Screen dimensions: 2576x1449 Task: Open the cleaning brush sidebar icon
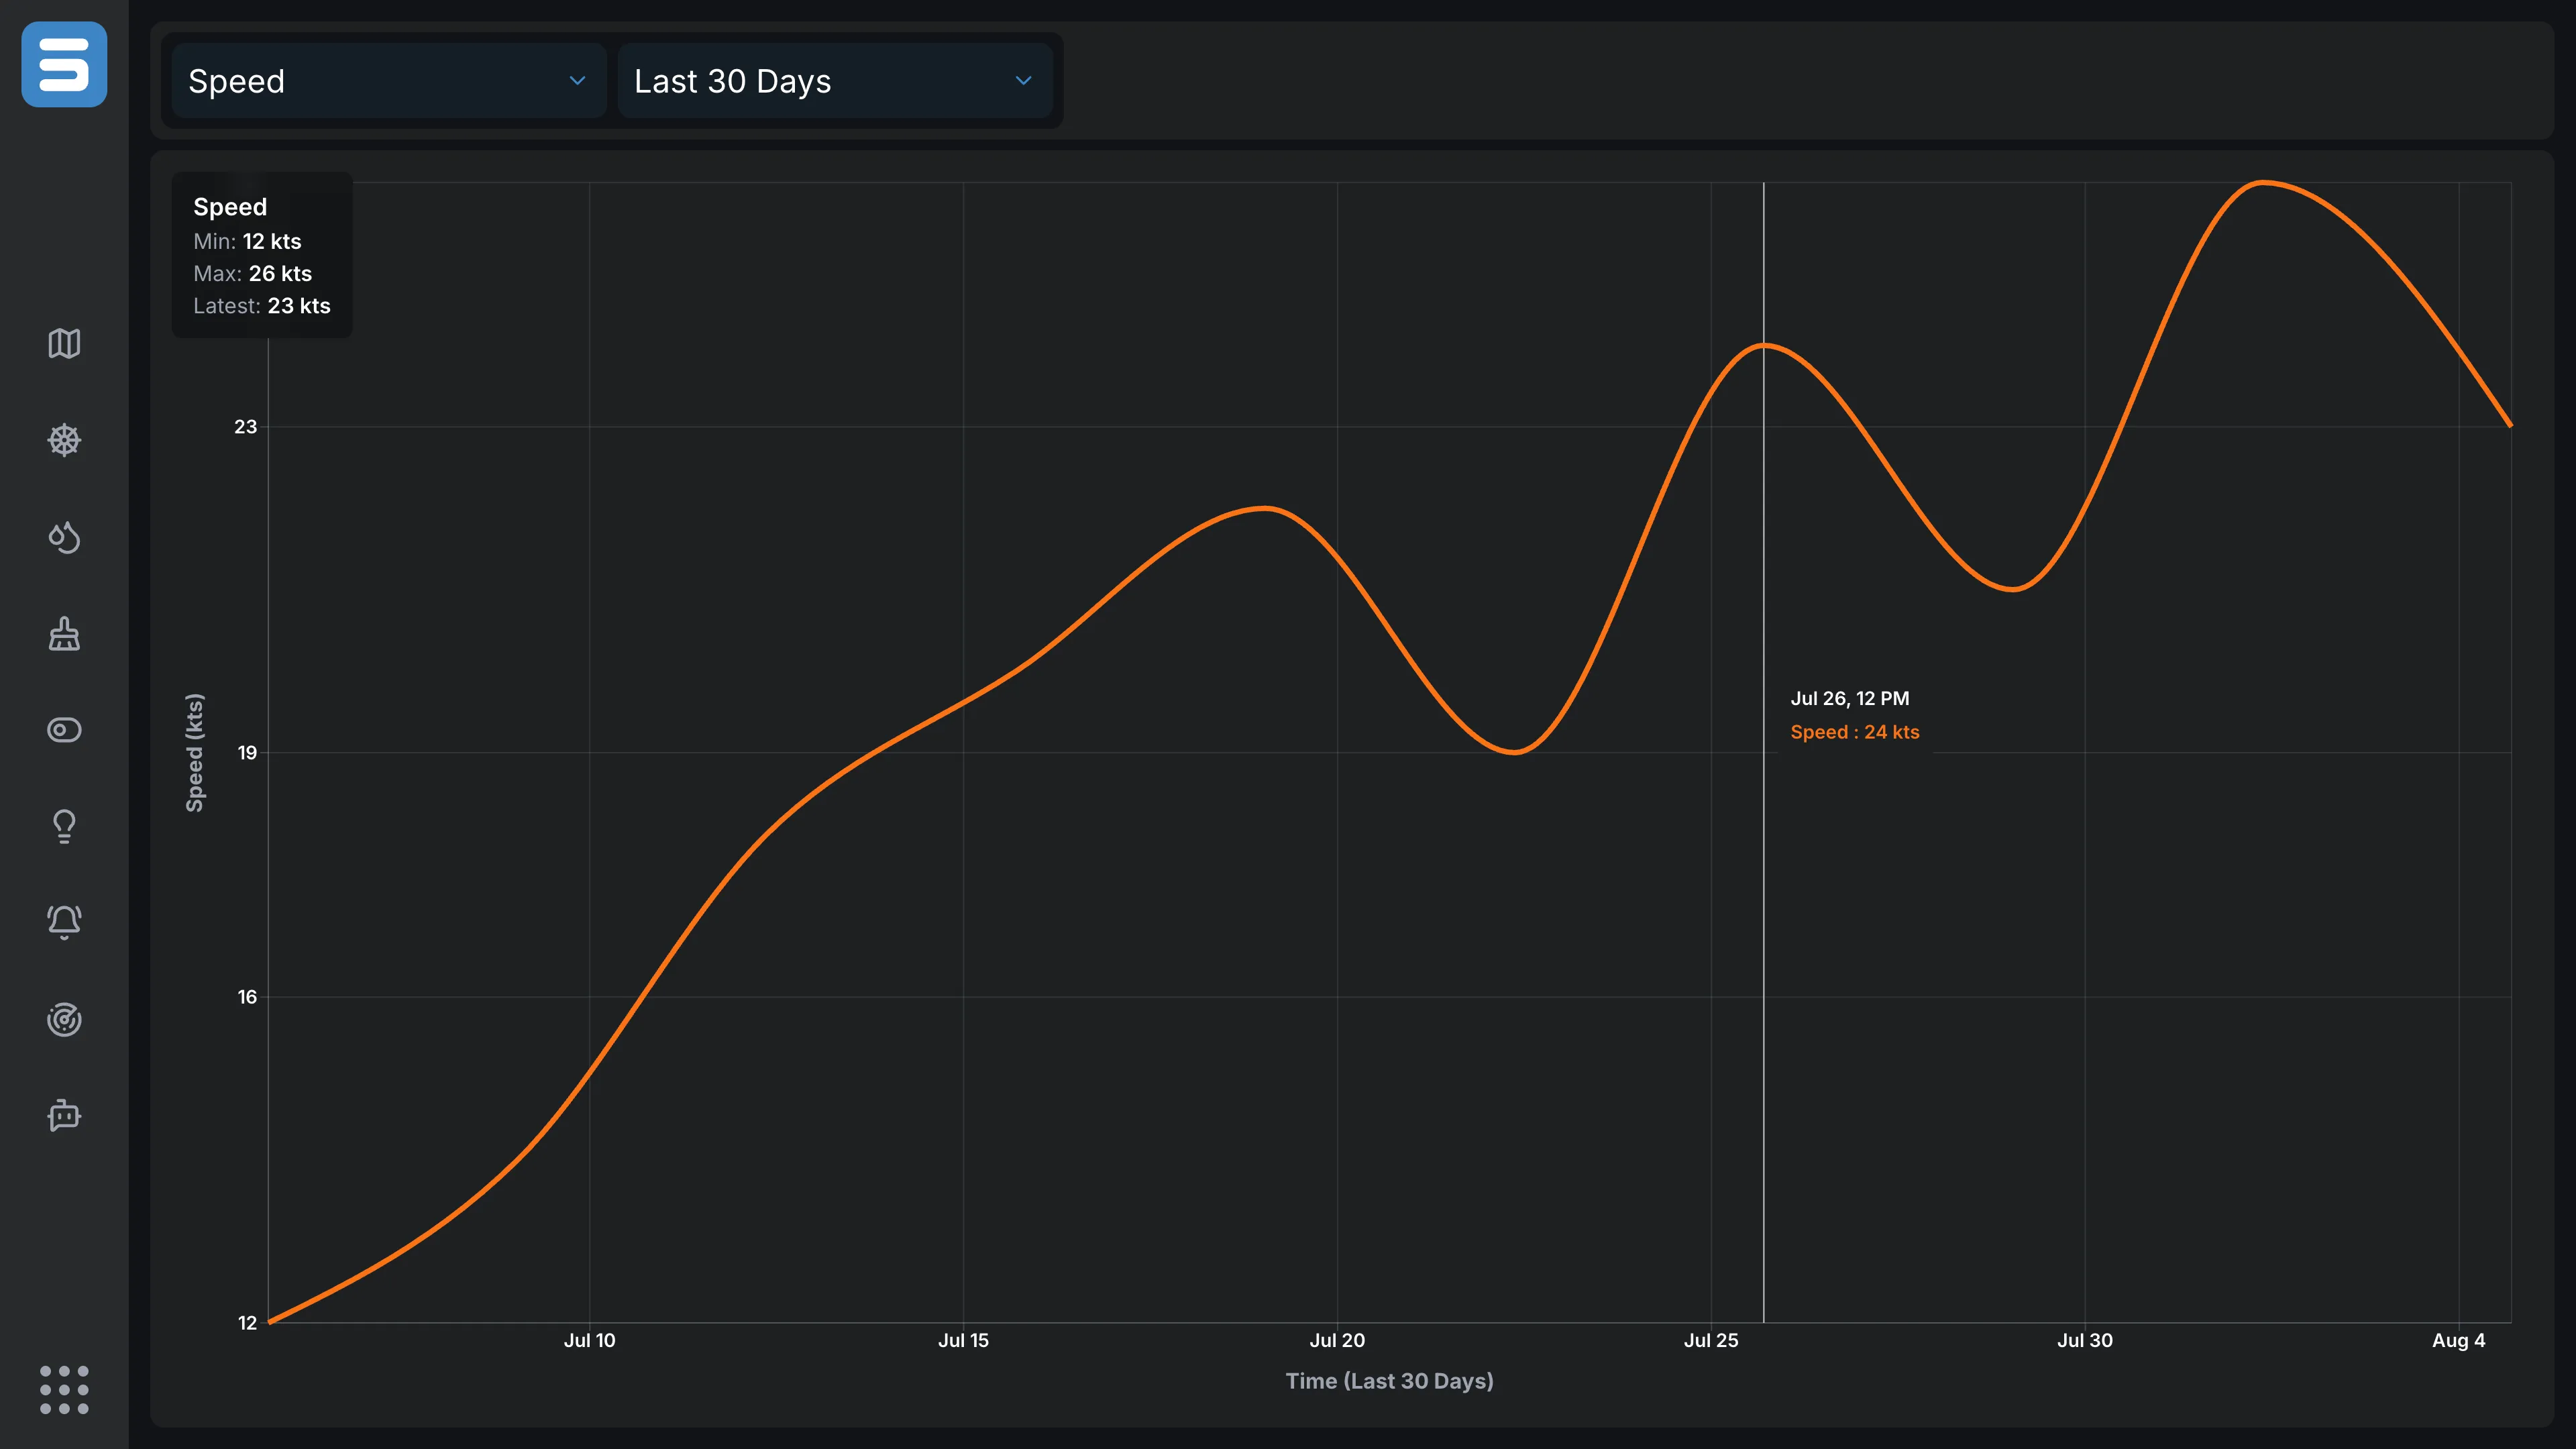[x=64, y=634]
